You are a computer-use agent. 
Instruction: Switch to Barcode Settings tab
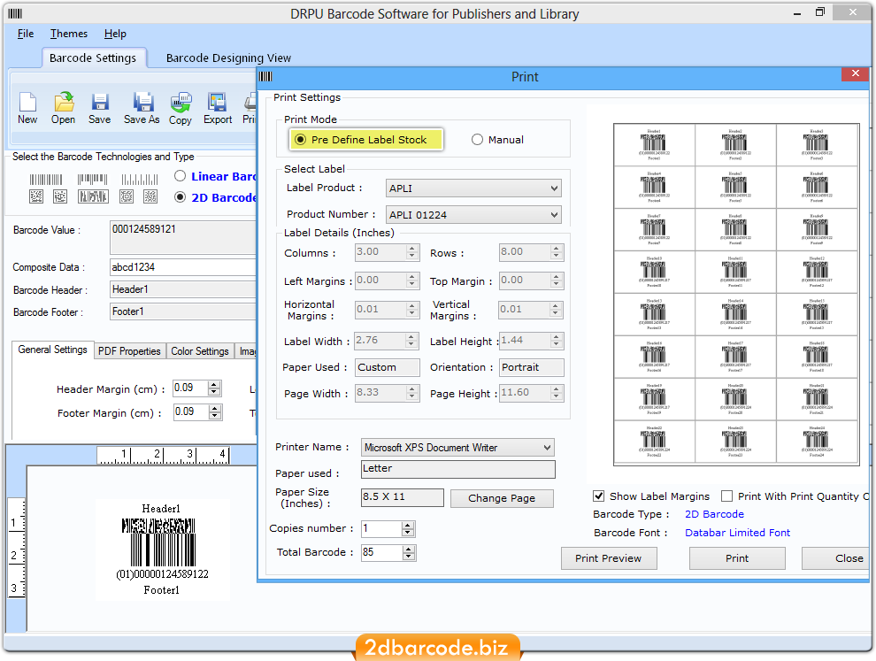click(93, 58)
